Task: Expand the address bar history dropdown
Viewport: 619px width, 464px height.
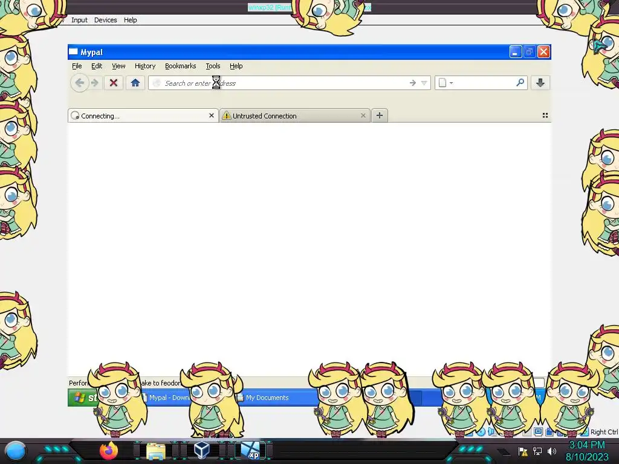Action: click(424, 83)
